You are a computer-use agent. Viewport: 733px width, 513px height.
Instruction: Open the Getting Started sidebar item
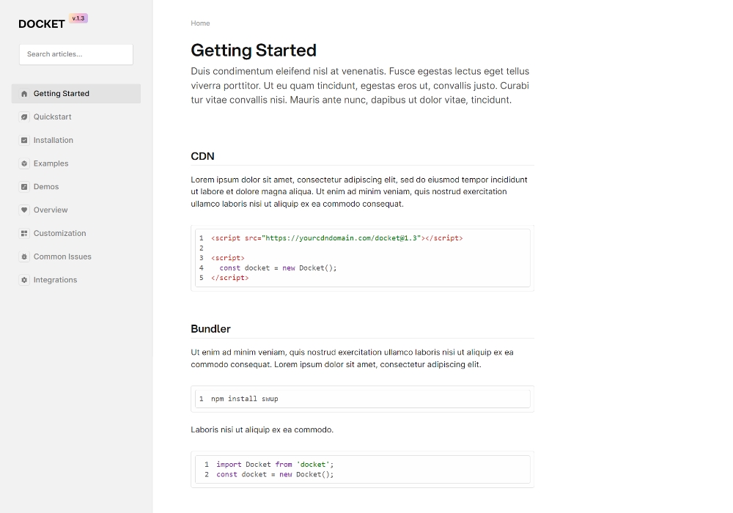coord(76,94)
